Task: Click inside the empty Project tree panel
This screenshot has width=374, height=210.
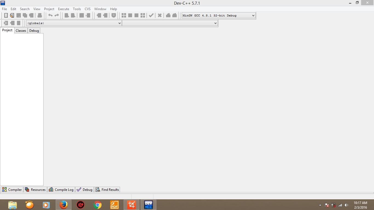Action: pyautogui.click(x=22, y=110)
